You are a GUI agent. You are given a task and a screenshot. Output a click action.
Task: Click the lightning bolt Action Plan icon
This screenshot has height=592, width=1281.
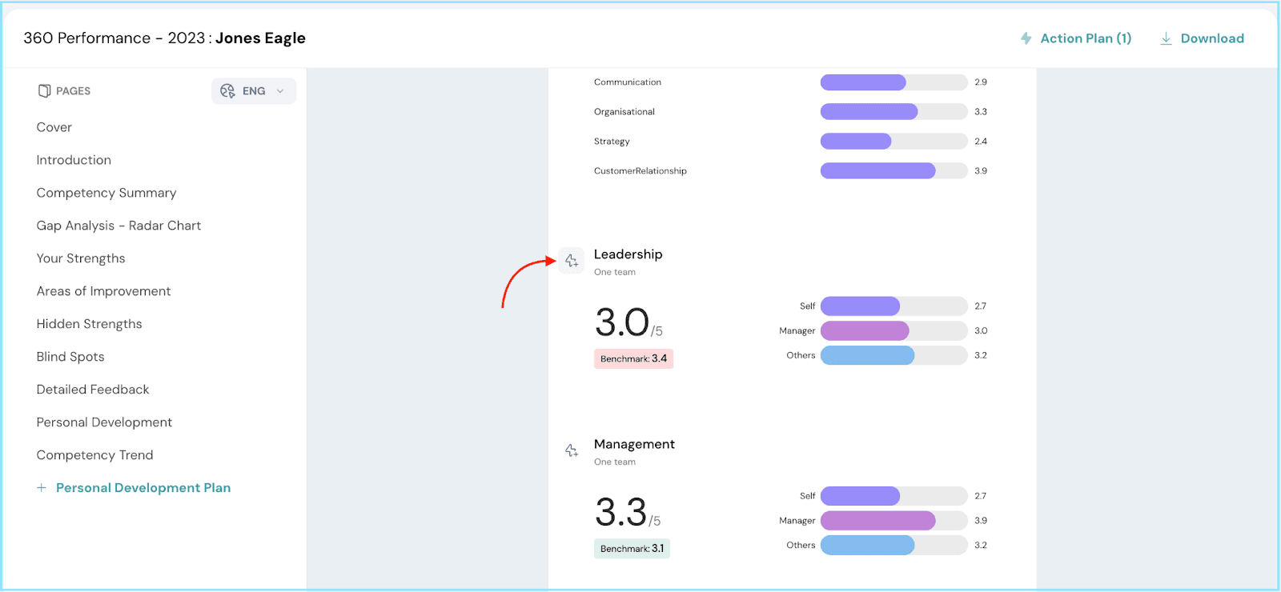[1026, 38]
